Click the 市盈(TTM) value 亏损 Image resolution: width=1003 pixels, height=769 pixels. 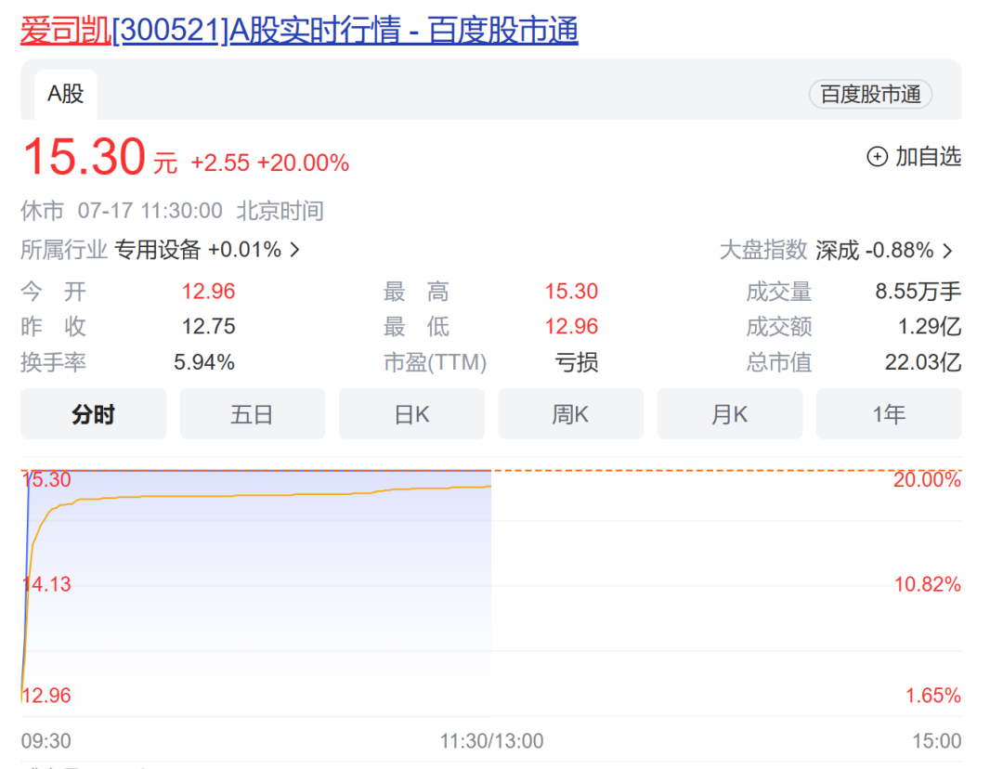coord(577,362)
